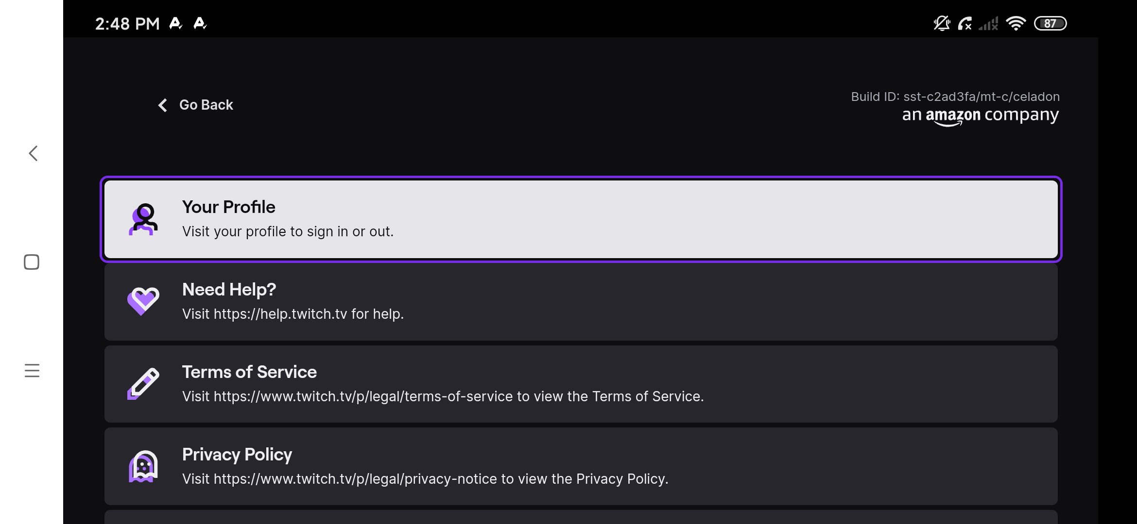Tap the recent apps square button
Viewport: 1137px width, 524px height.
click(31, 262)
